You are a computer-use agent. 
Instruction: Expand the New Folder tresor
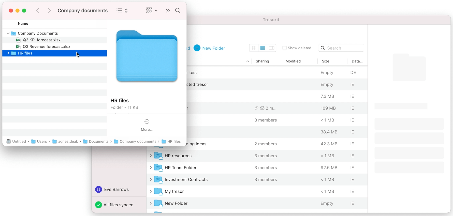(x=151, y=203)
